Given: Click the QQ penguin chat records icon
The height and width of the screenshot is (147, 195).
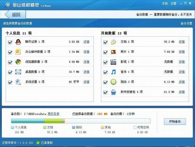Looking at the screenshot, I should pos(18,42).
